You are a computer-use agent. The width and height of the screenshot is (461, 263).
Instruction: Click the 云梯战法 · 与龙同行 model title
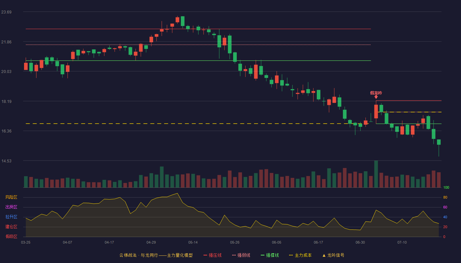[x=156, y=255]
